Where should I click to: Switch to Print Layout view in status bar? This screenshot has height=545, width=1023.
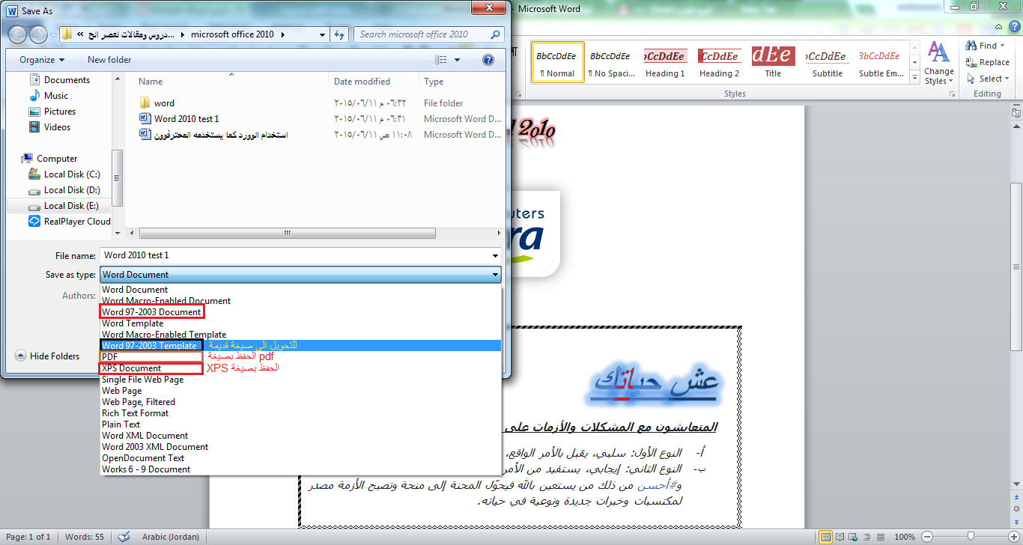point(825,537)
